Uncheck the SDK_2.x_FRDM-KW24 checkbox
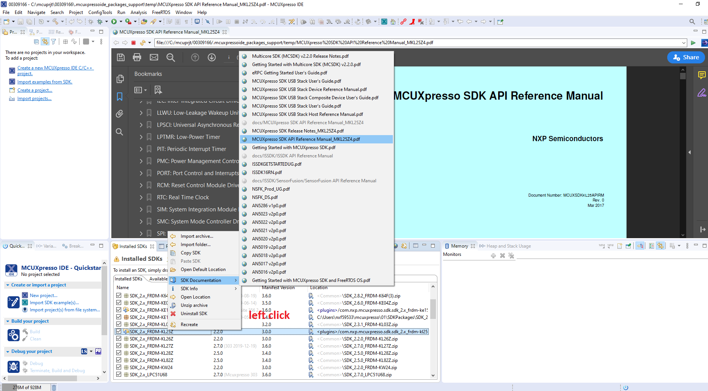 click(119, 367)
